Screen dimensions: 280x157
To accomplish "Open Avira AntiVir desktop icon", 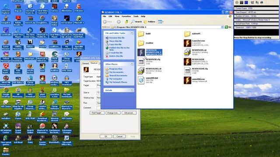I will 6,68.
